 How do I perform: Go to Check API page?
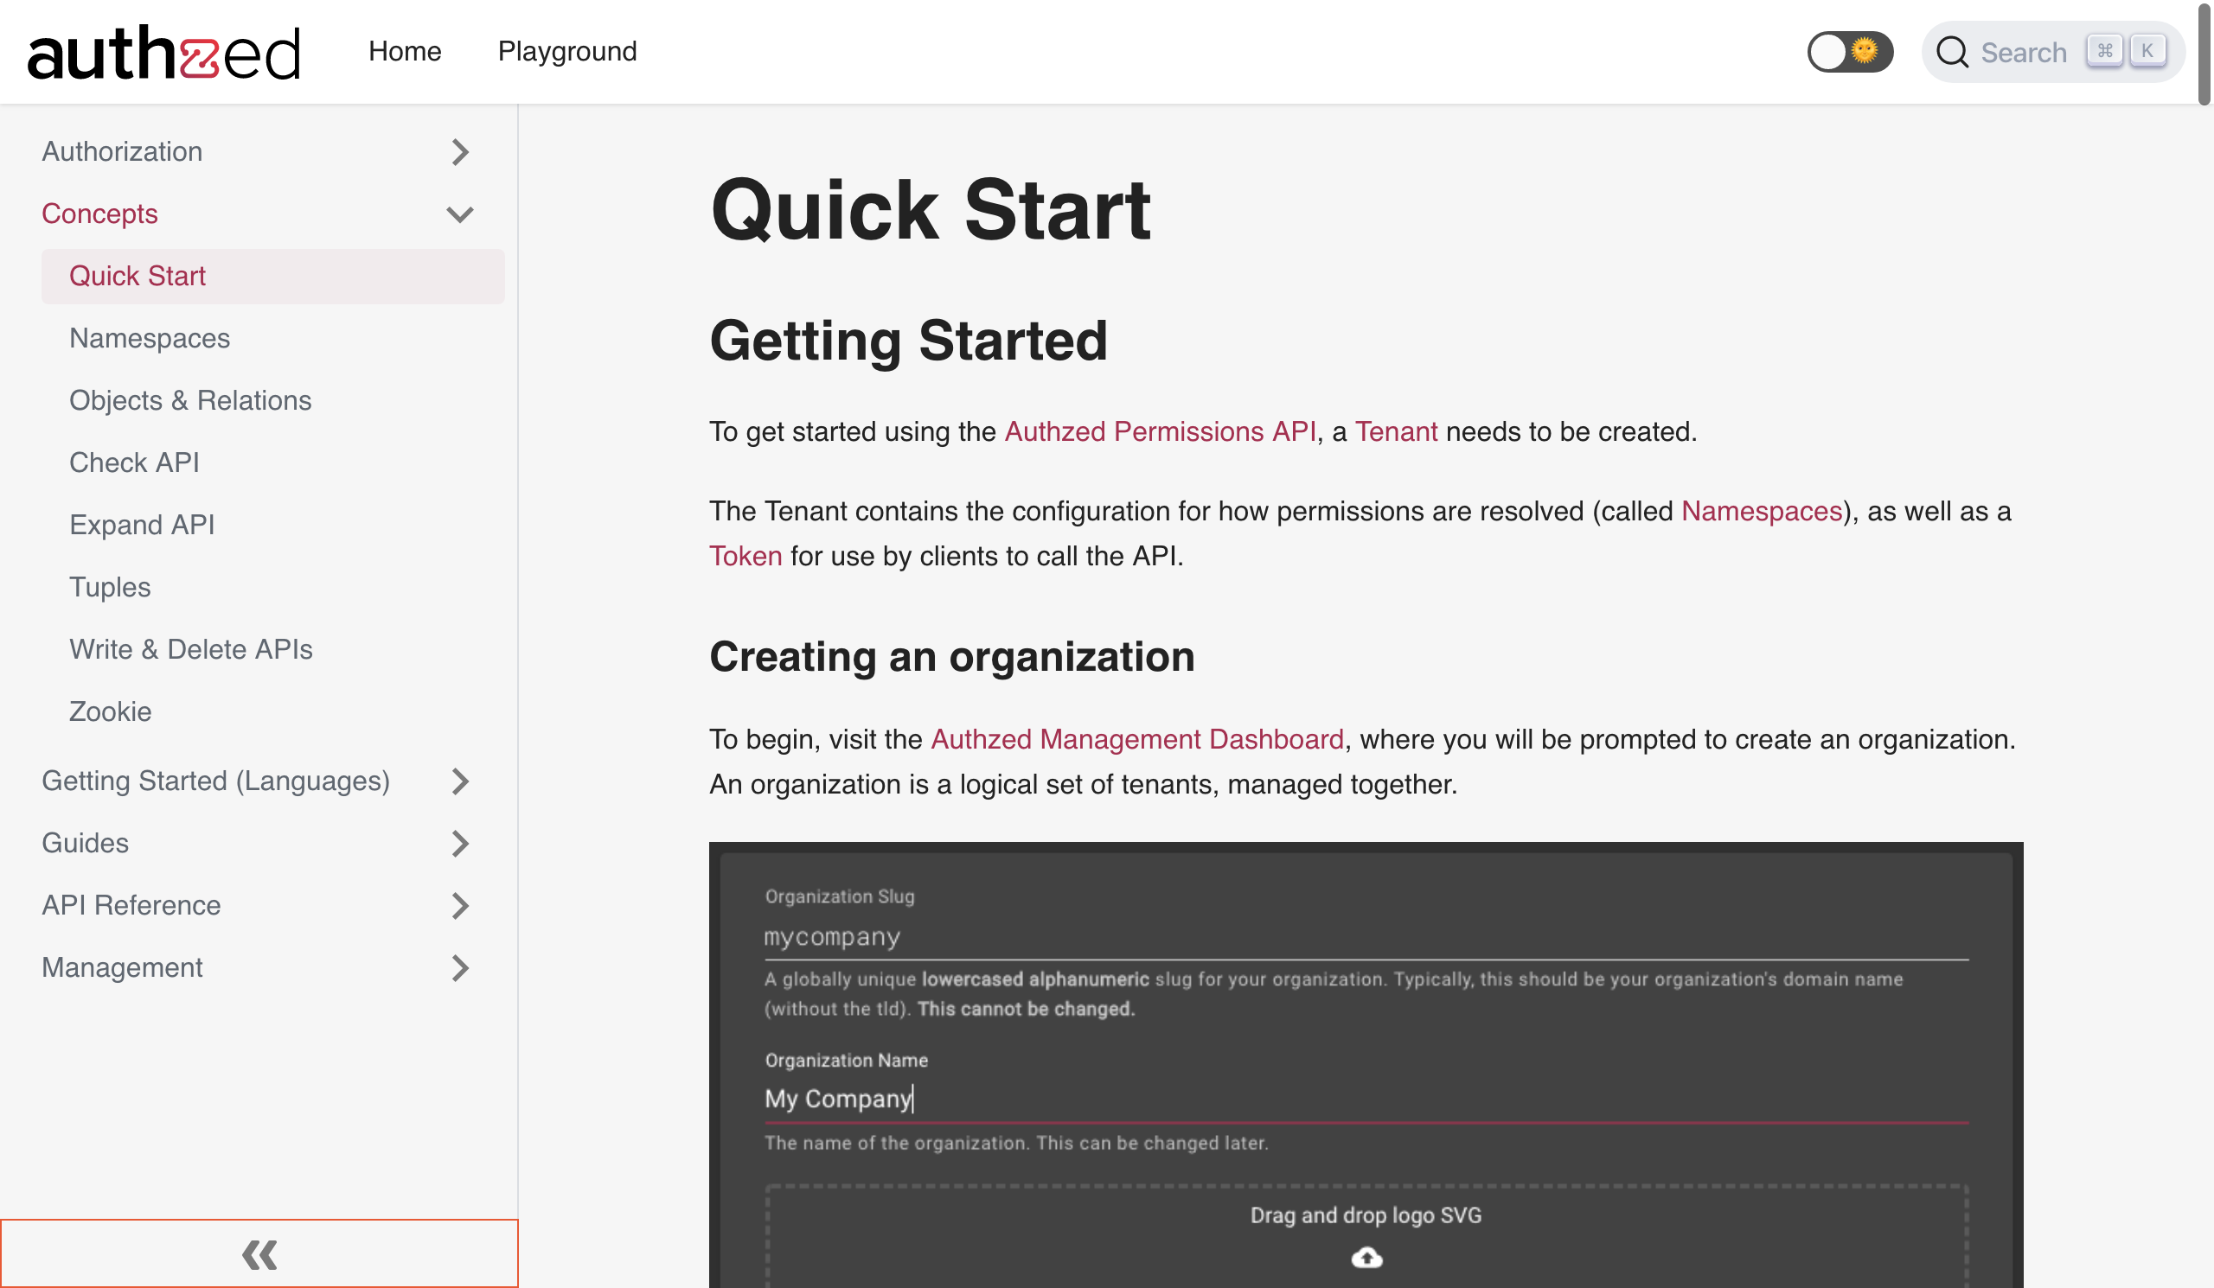pyautogui.click(x=133, y=462)
